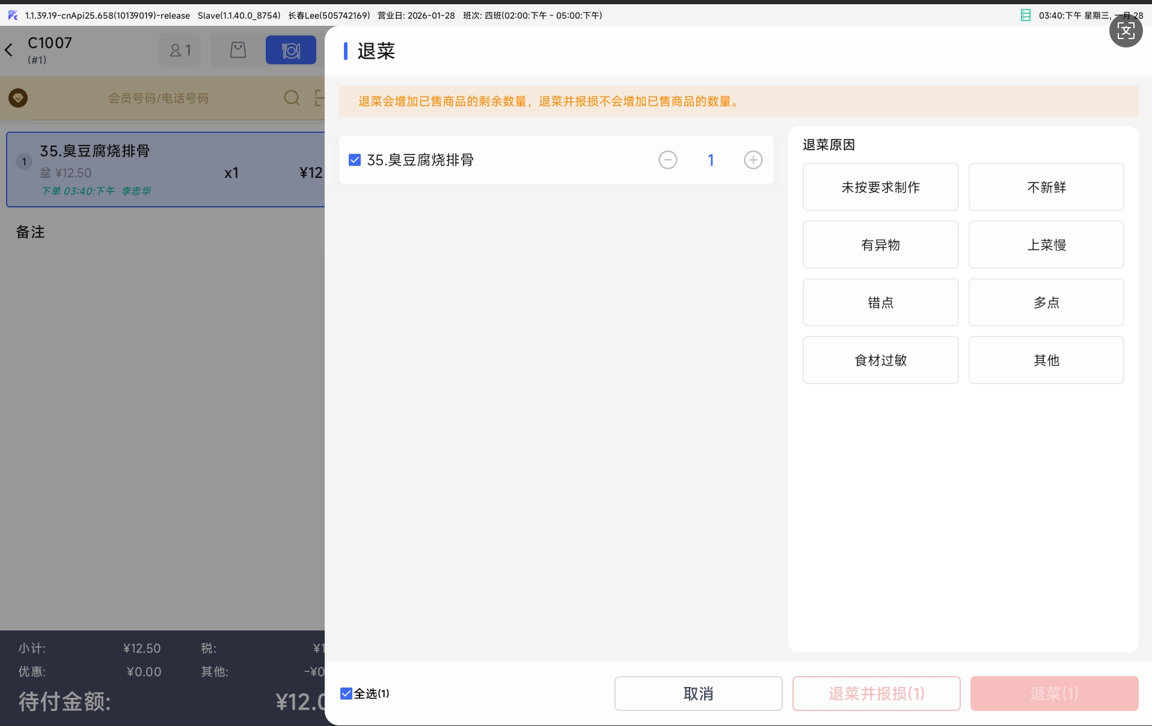
Task: Click the back arrow beside C1007
Action: (x=10, y=50)
